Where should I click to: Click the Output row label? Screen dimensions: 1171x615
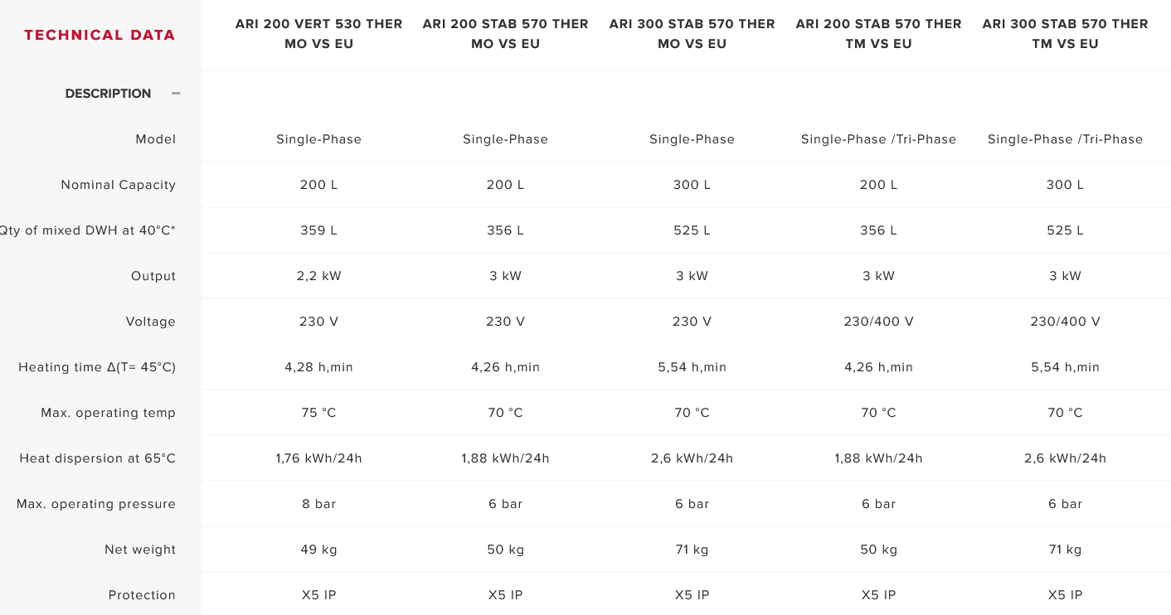coord(153,276)
